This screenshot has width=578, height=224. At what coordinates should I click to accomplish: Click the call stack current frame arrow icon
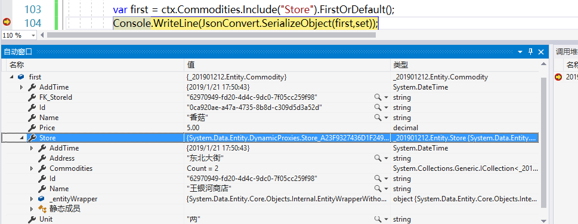coord(559,77)
